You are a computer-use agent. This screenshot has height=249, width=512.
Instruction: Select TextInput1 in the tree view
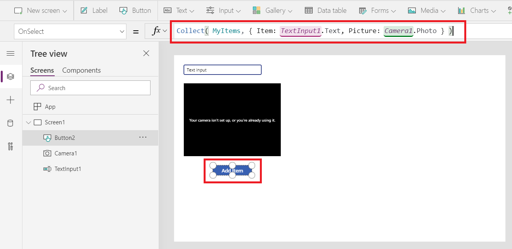[x=69, y=169]
